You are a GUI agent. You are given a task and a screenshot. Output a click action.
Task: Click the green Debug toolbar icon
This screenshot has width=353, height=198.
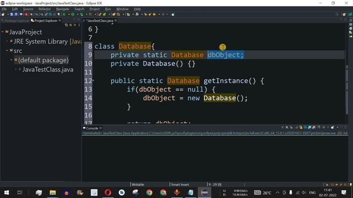pyautogui.click(x=64, y=14)
